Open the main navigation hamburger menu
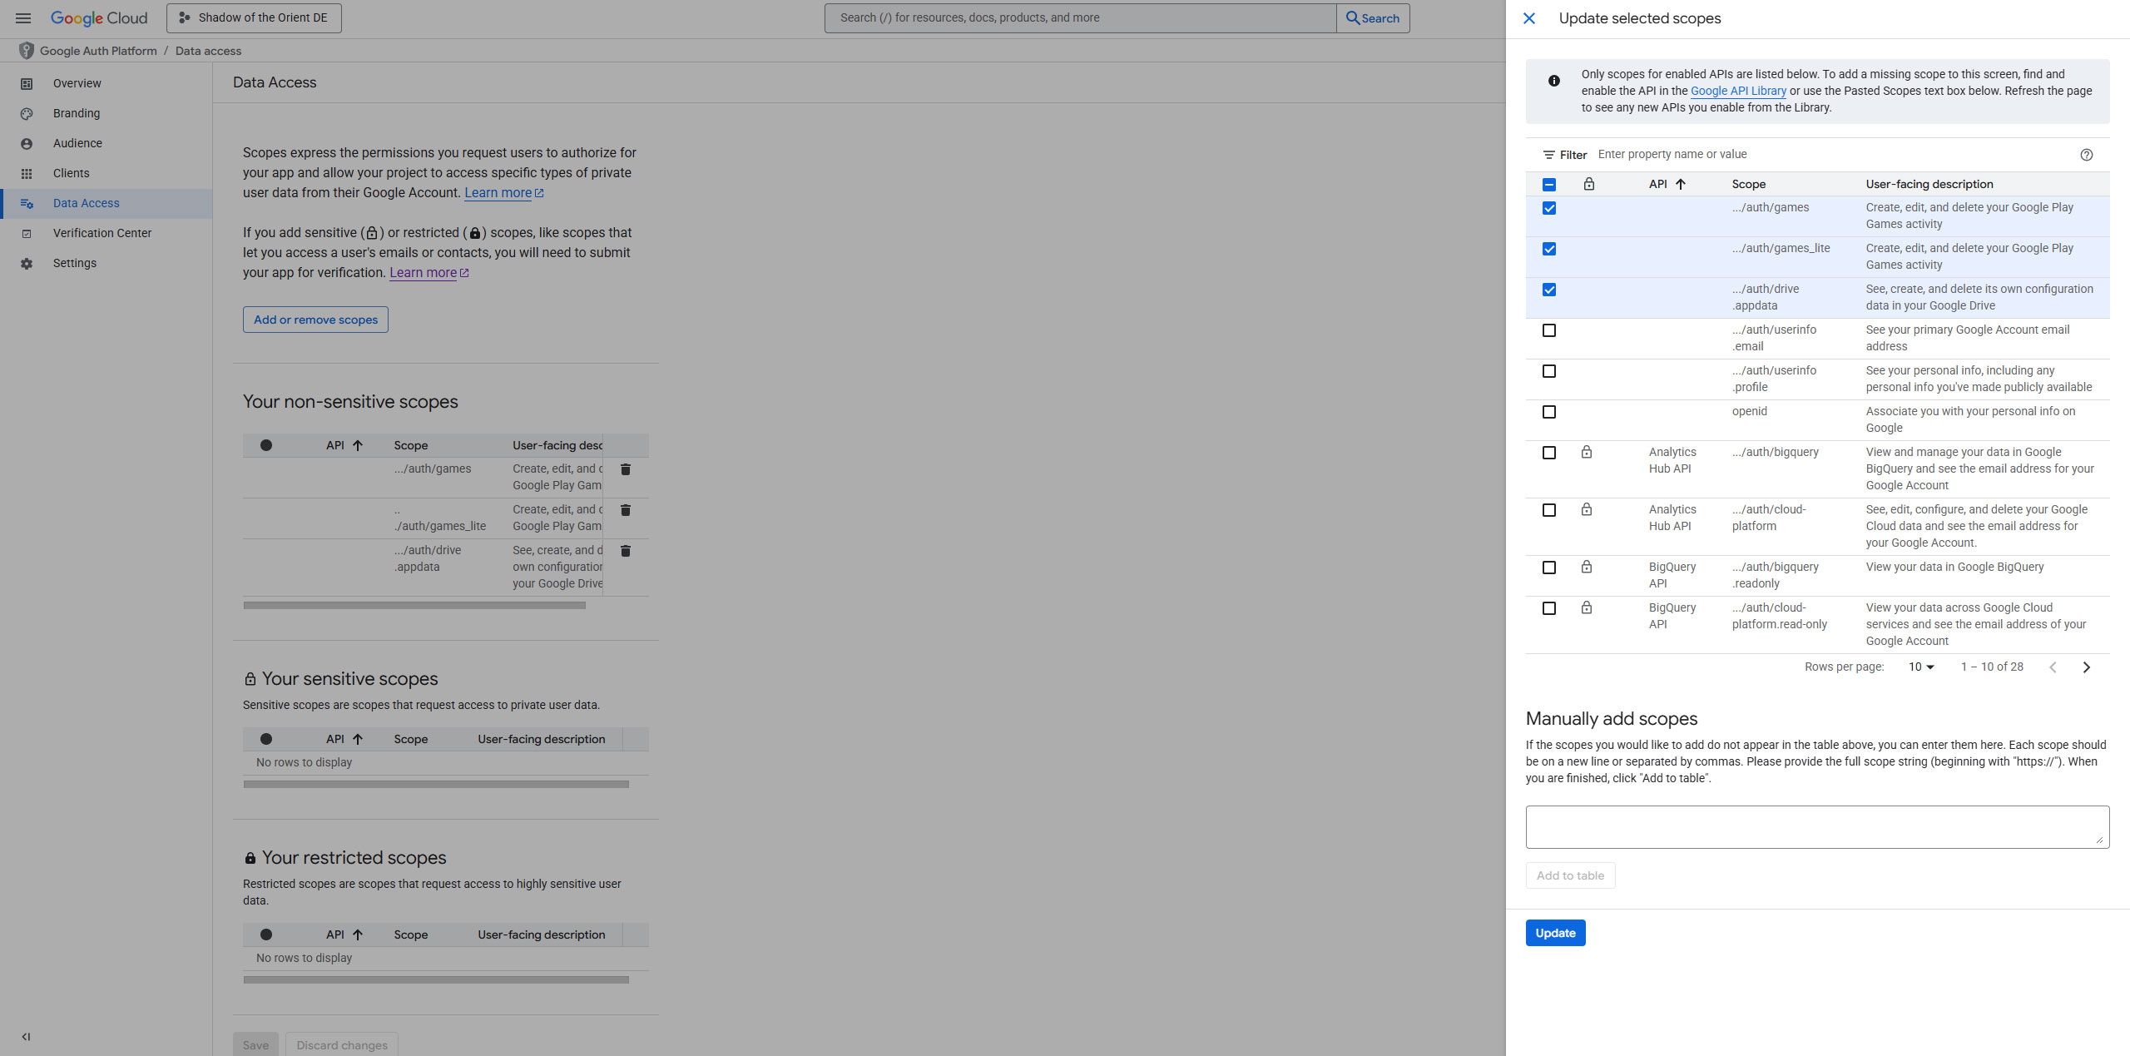 tap(23, 17)
